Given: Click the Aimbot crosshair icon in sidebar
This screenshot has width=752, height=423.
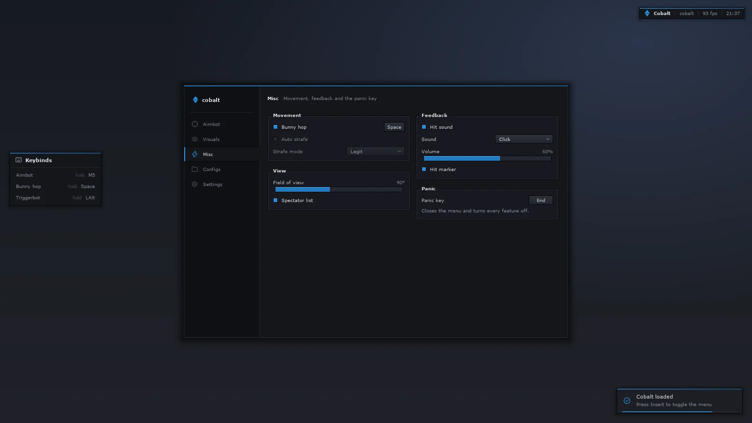Looking at the screenshot, I should pos(195,124).
